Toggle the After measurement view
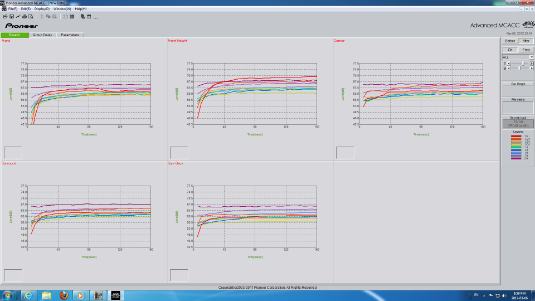 (526, 41)
